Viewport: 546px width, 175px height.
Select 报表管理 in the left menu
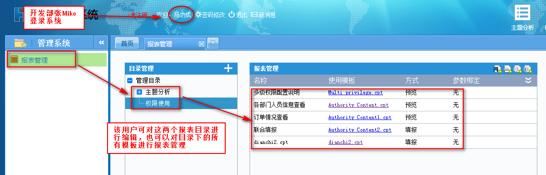pyautogui.click(x=34, y=60)
